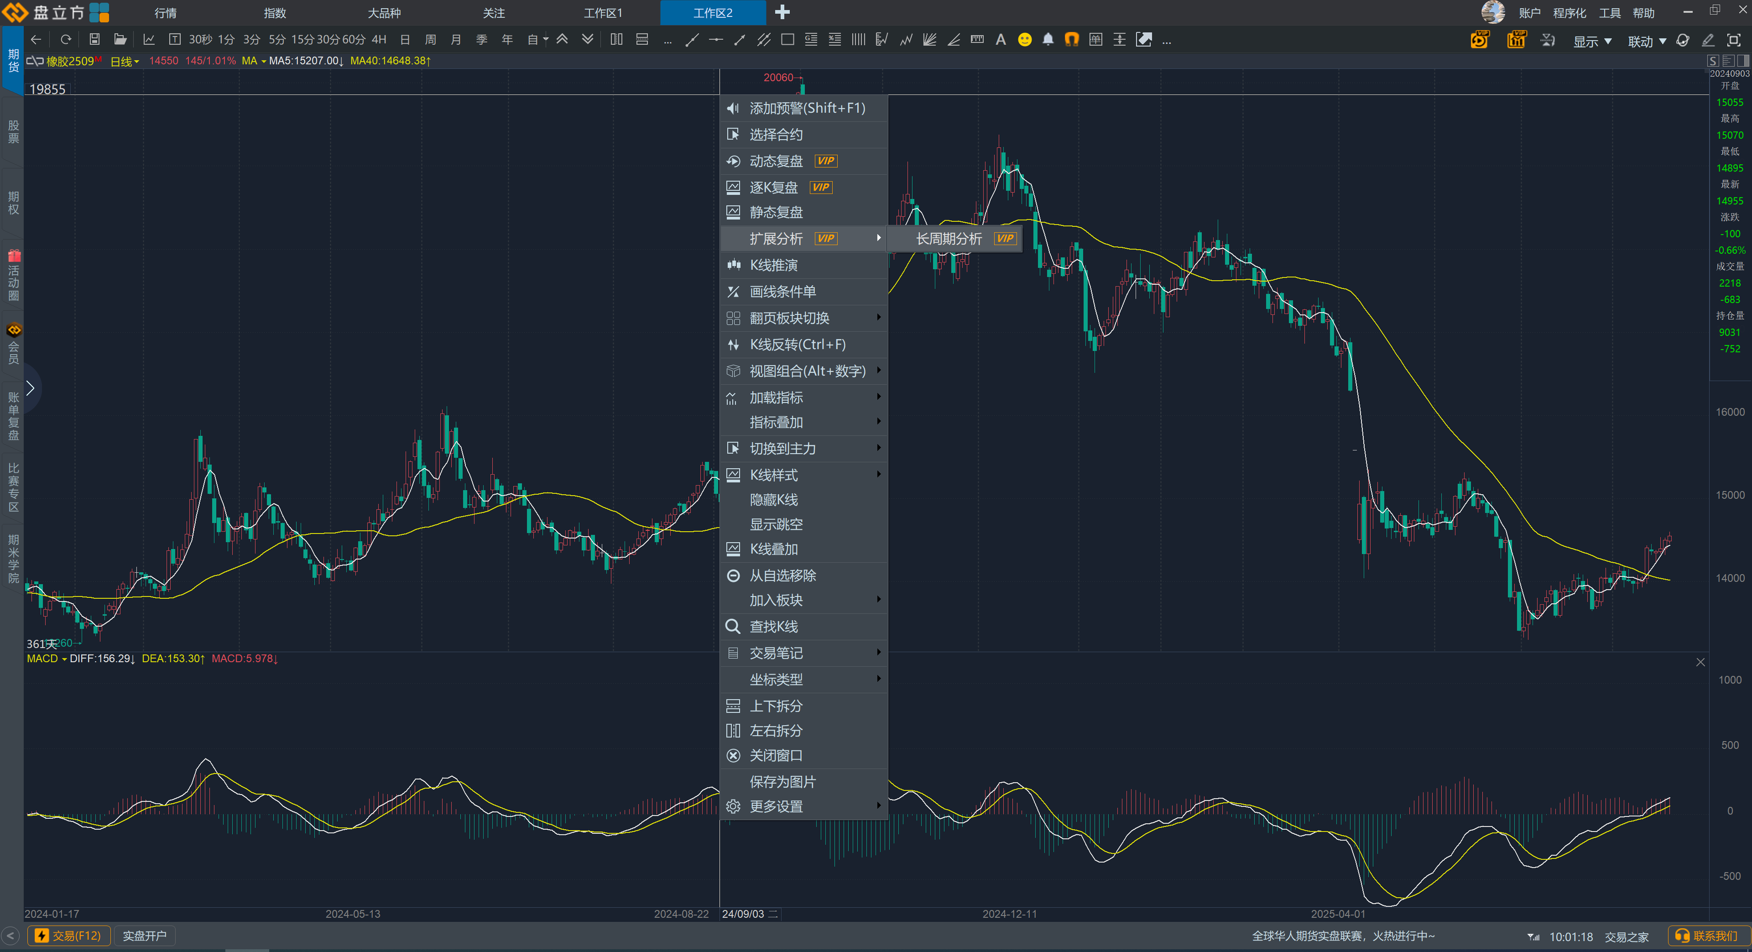Screen dimensions: 1752x952
Task: Click the double up chevron icon
Action: (563, 39)
